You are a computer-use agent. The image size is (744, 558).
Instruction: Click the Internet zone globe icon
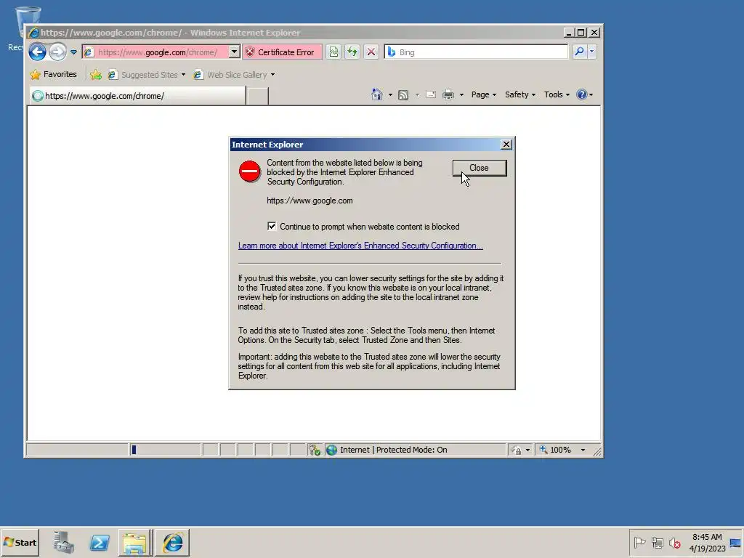(x=331, y=450)
